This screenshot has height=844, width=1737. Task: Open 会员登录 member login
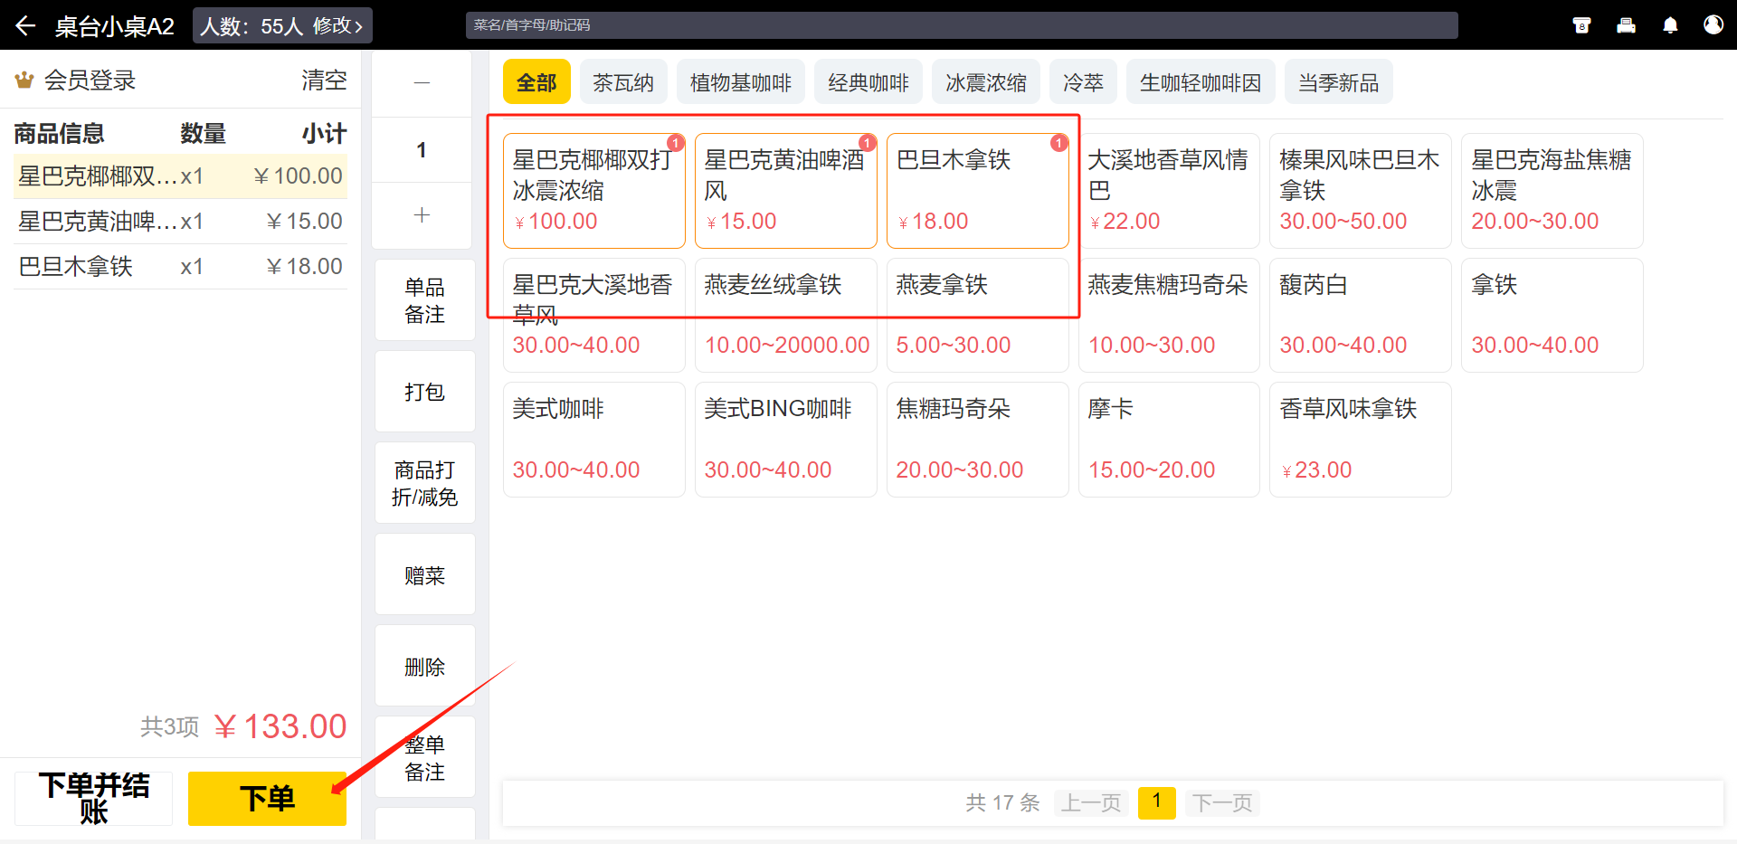(x=90, y=81)
